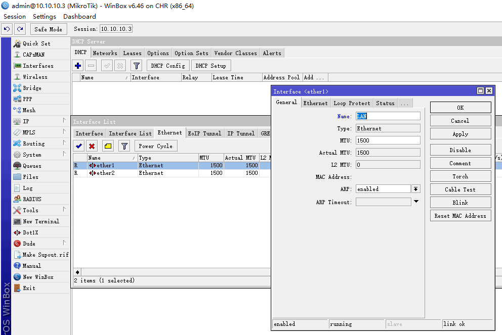
Task: Click the Session address field
Action: point(116,29)
